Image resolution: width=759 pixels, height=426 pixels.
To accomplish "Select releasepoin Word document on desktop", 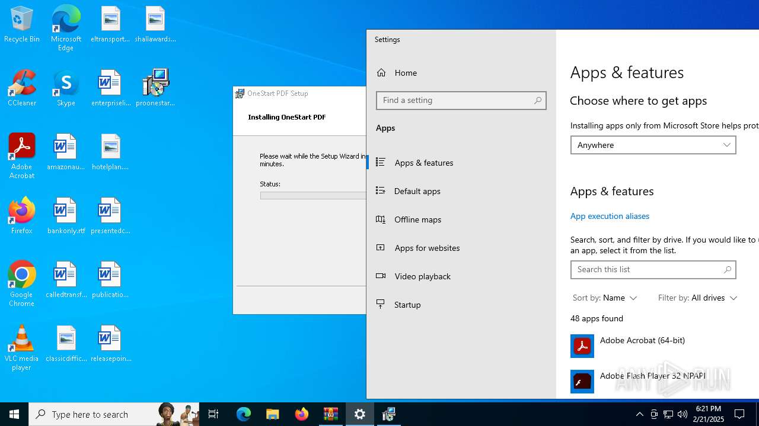I will pyautogui.click(x=110, y=344).
